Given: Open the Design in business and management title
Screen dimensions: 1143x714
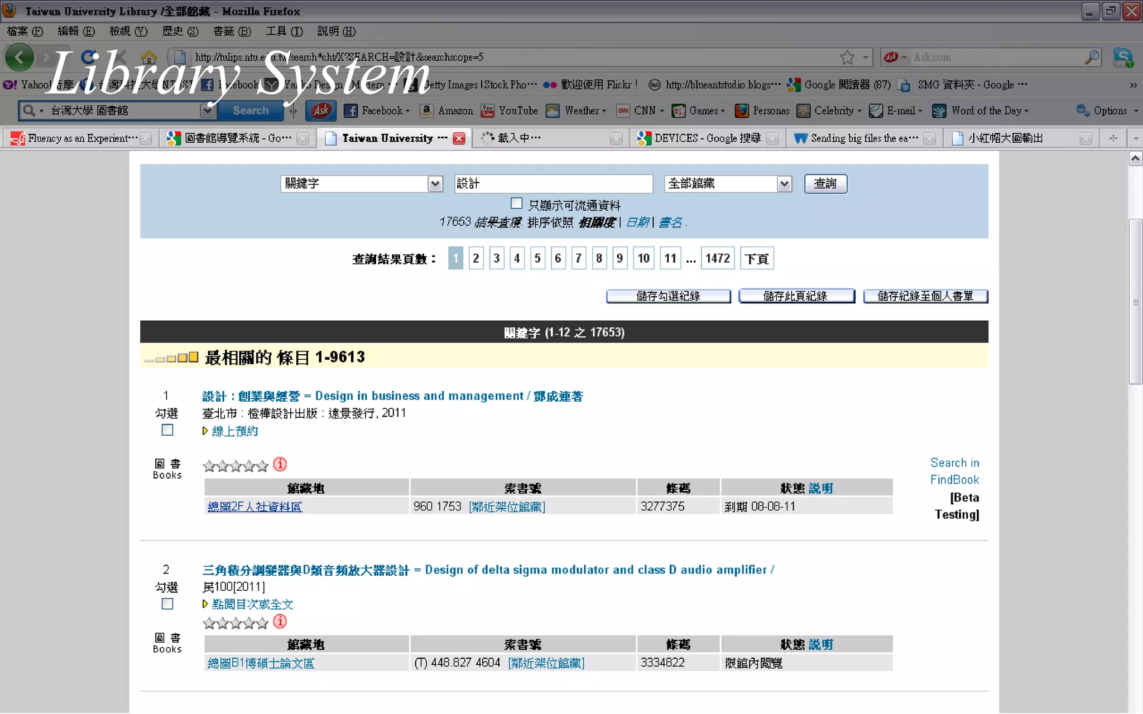Looking at the screenshot, I should pyautogui.click(x=392, y=396).
